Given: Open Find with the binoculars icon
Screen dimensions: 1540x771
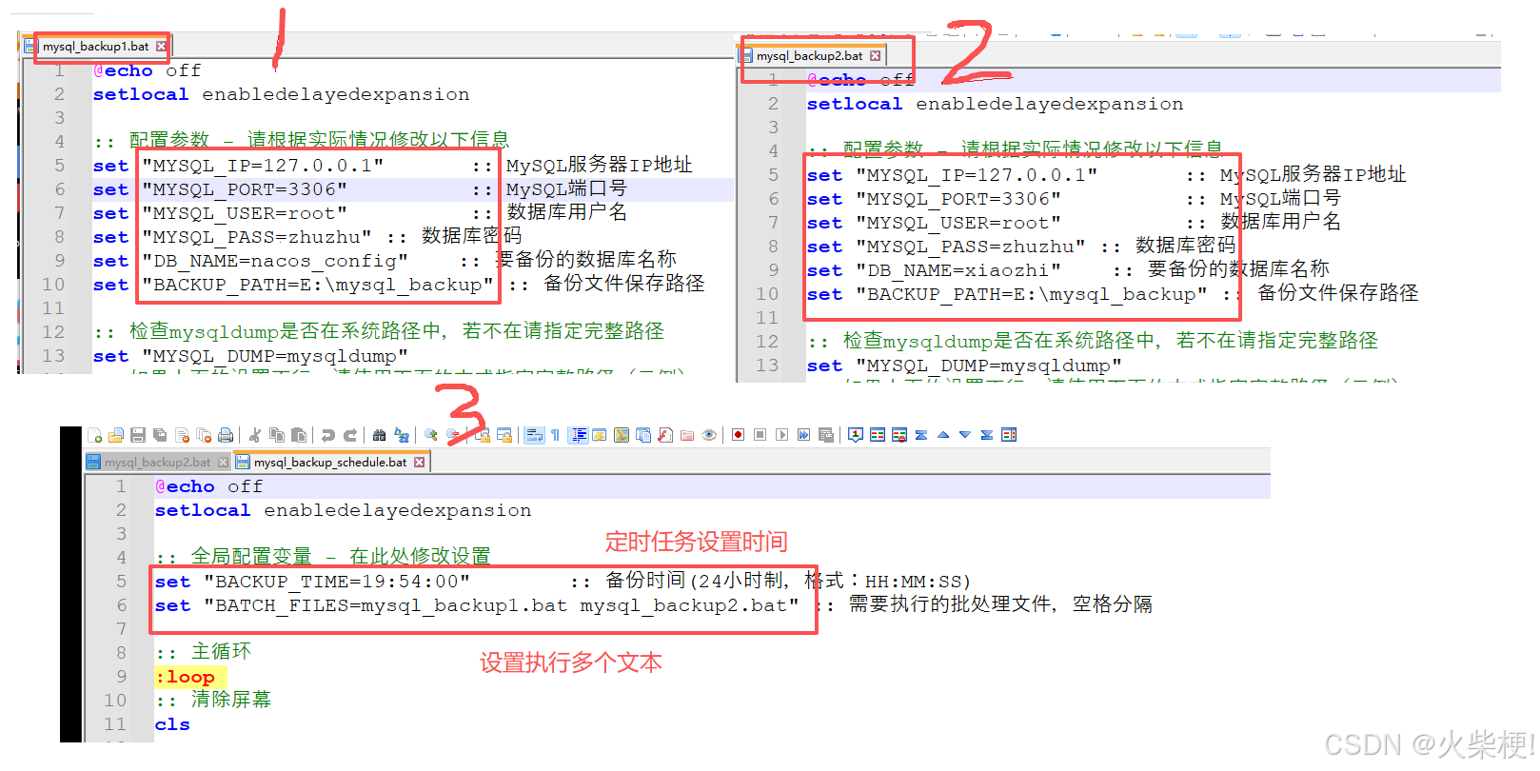Looking at the screenshot, I should click(x=379, y=435).
